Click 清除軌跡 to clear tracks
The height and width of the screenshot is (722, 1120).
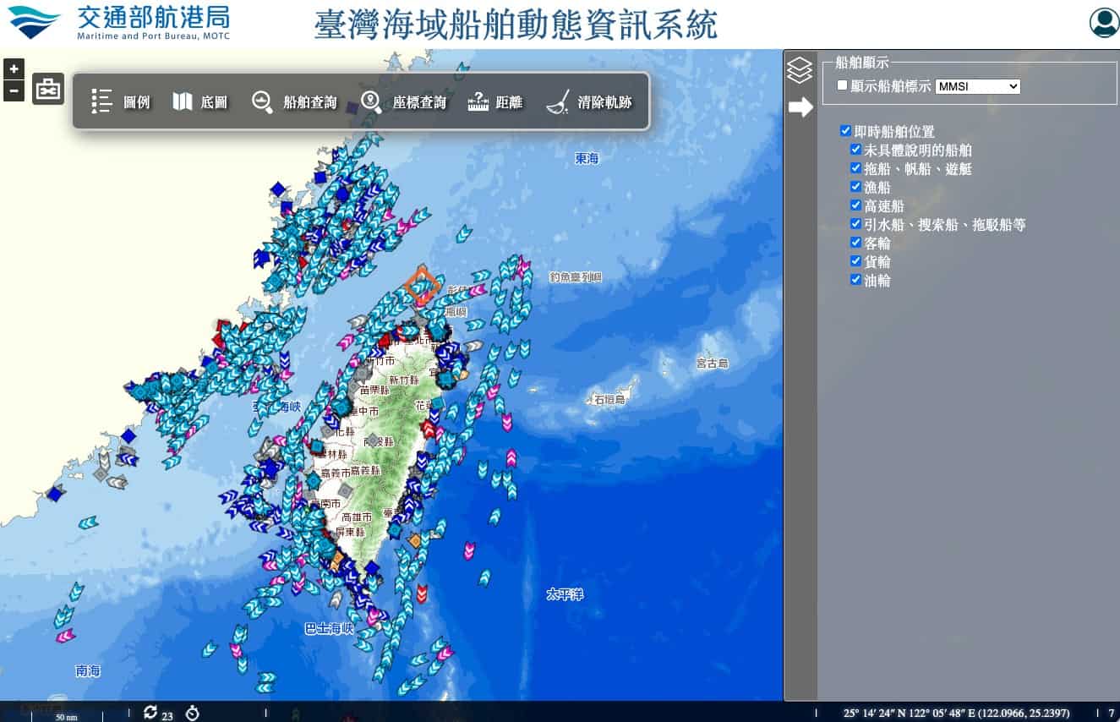pos(589,102)
